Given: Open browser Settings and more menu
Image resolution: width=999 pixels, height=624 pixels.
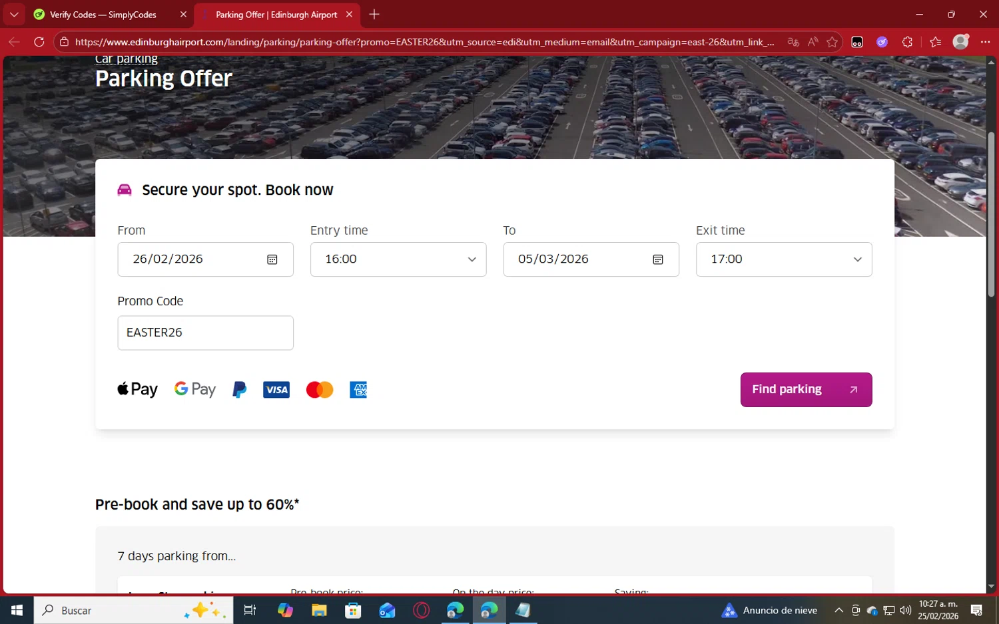Looking at the screenshot, I should coord(986,42).
